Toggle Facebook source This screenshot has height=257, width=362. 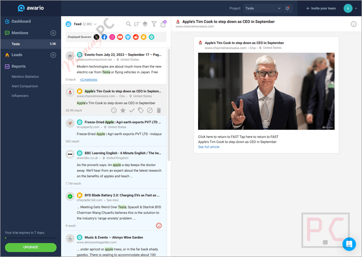click(105, 37)
